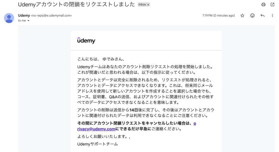Click the greeting line こんにちは、ゆでみさん
The image size is (279, 152).
coord(101,59)
